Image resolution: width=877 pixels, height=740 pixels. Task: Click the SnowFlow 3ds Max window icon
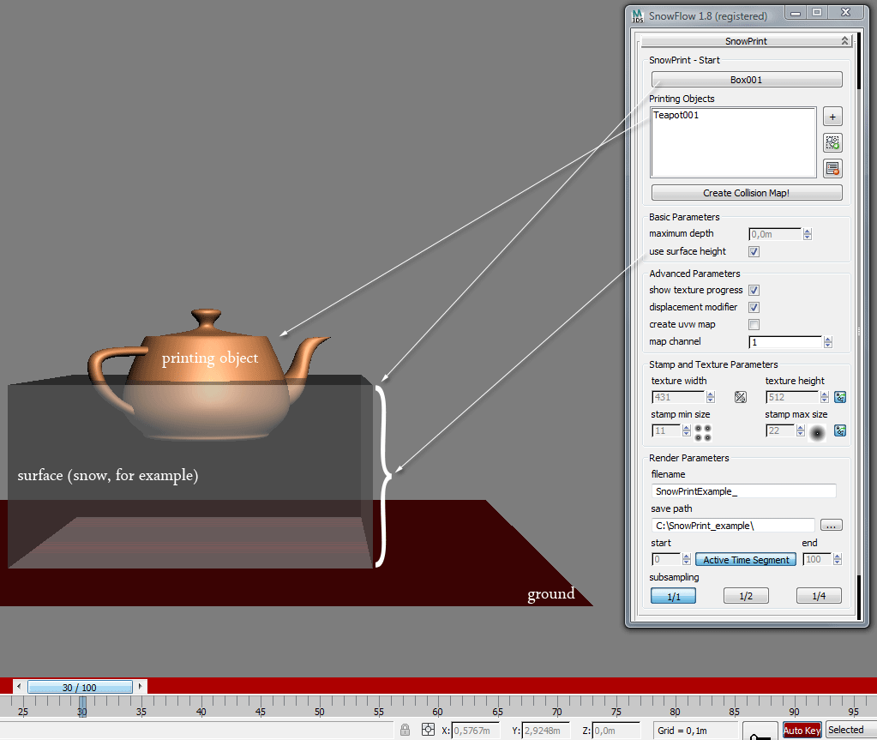pos(638,15)
